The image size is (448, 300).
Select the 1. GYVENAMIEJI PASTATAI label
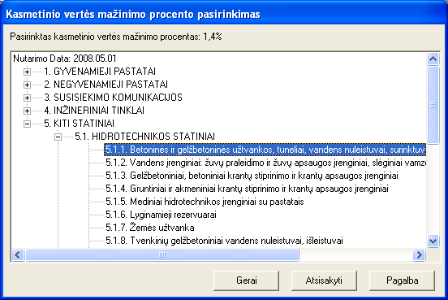[x=100, y=72]
